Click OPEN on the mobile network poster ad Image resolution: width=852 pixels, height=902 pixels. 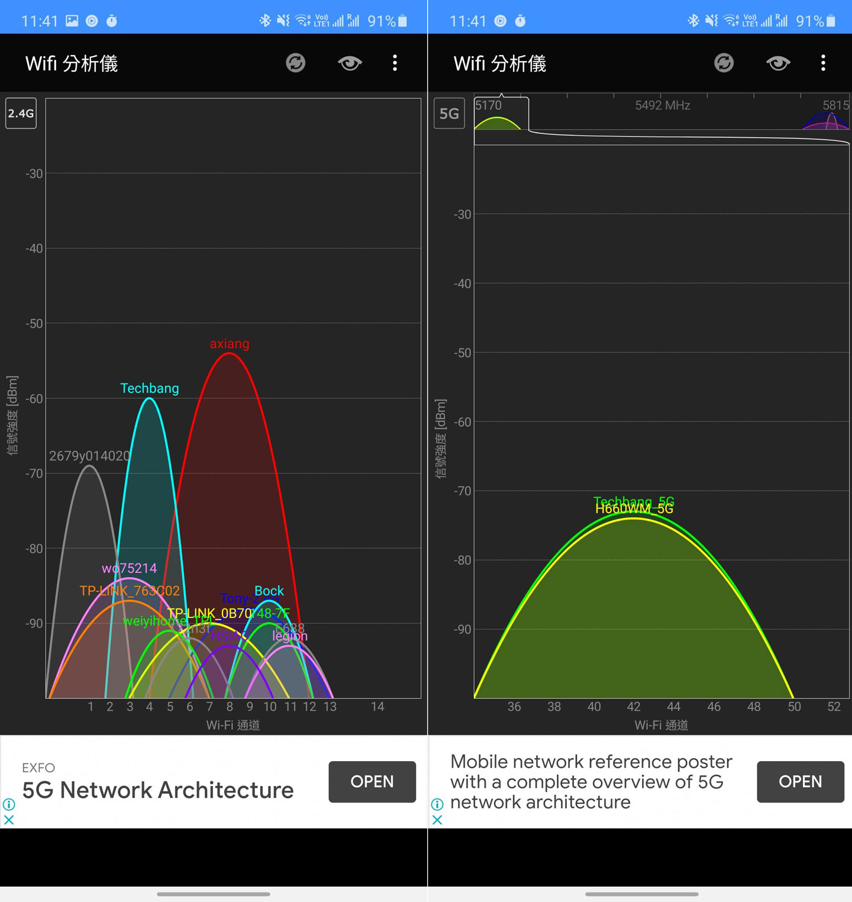pos(801,782)
